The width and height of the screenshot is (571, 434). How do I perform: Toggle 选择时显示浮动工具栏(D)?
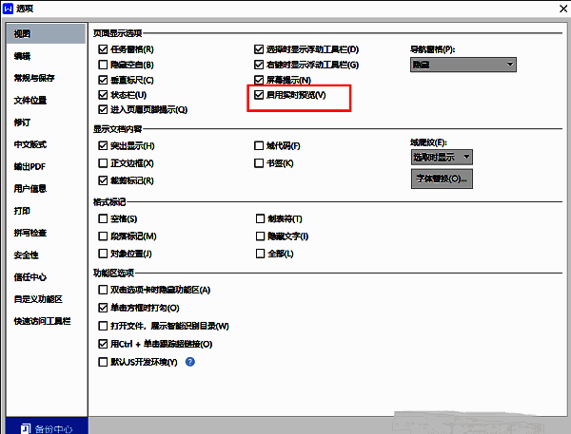pyautogui.click(x=259, y=49)
